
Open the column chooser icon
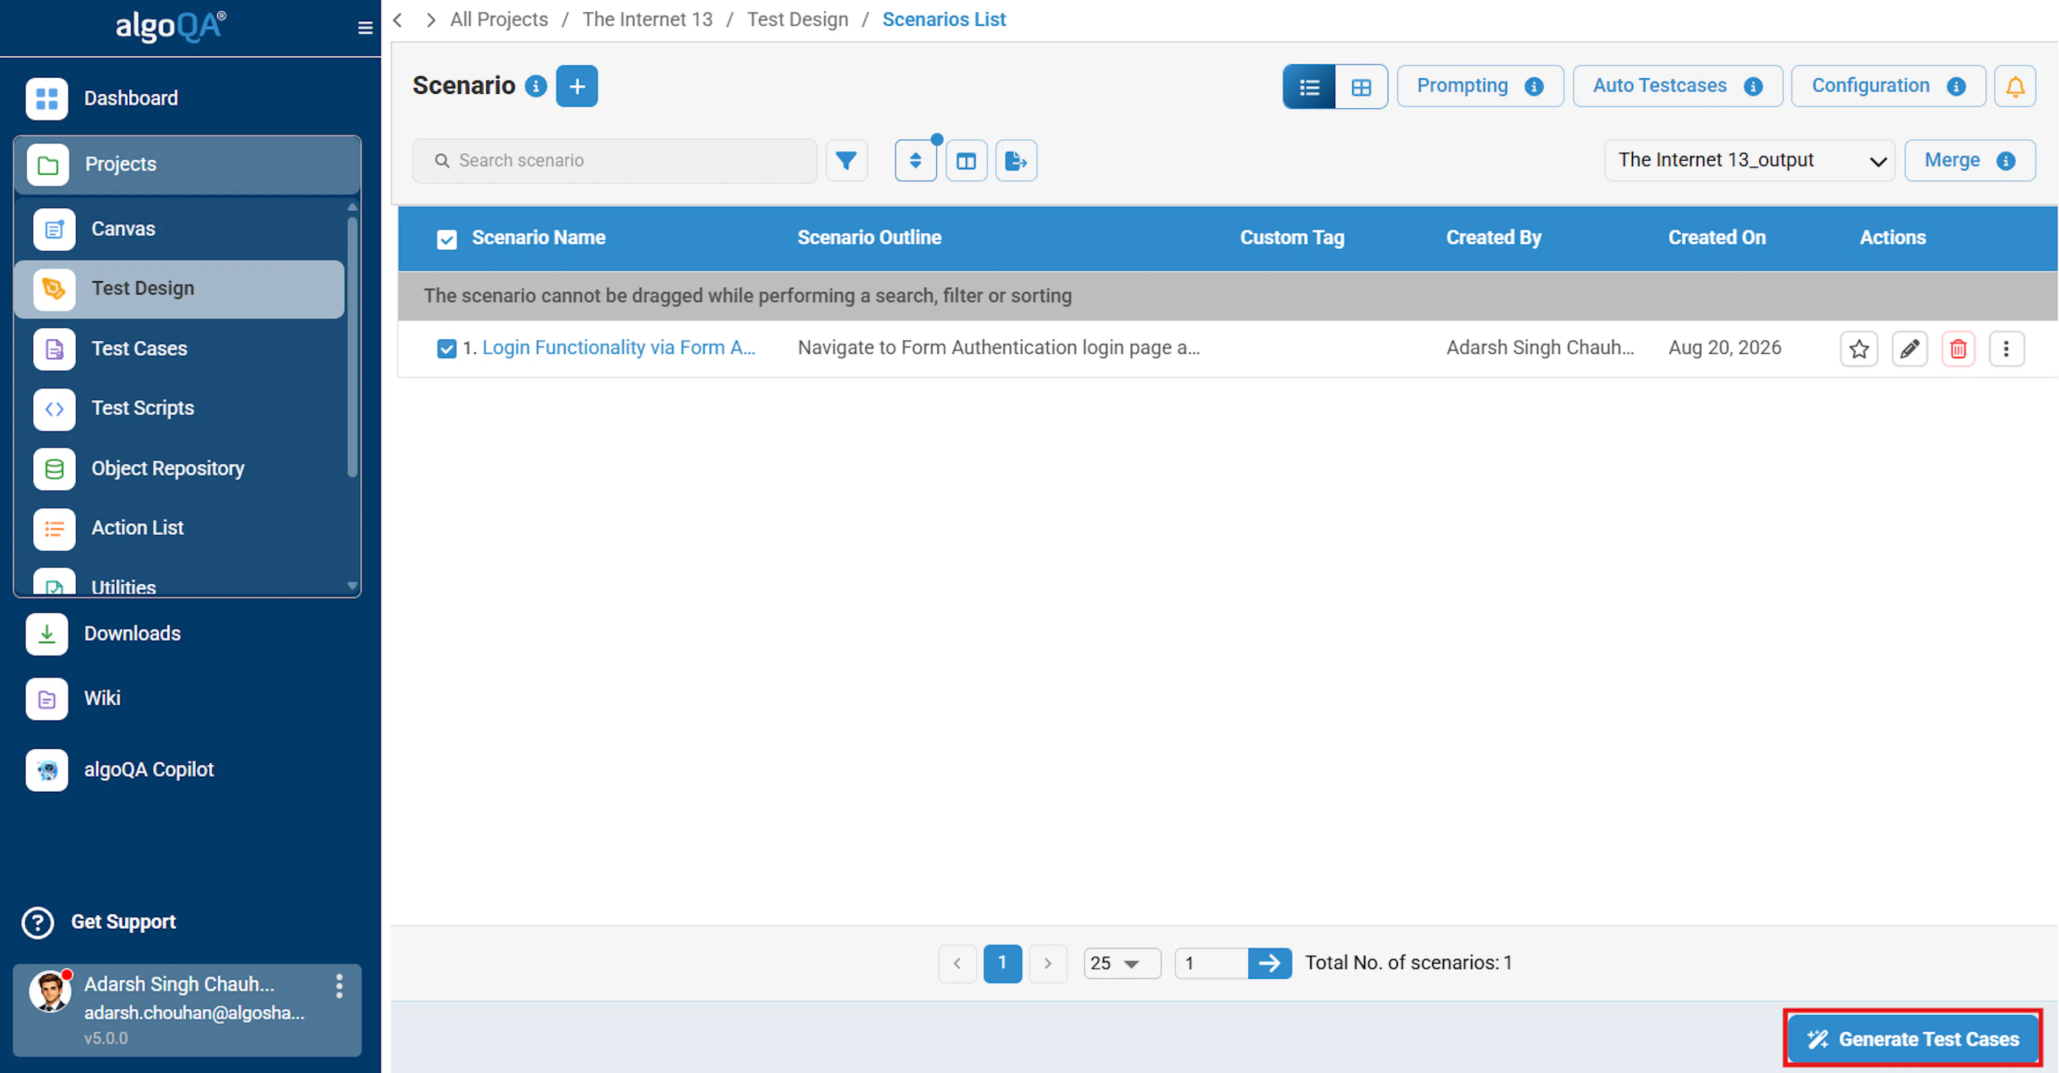pos(966,161)
